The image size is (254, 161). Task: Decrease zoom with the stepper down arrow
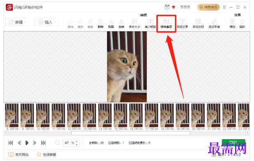77,145
